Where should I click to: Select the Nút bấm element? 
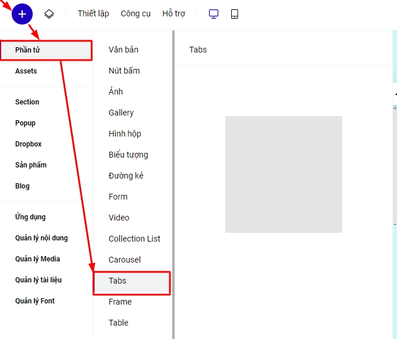[x=124, y=71]
